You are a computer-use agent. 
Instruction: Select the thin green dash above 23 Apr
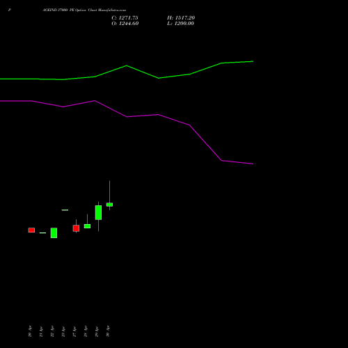(x=65, y=210)
